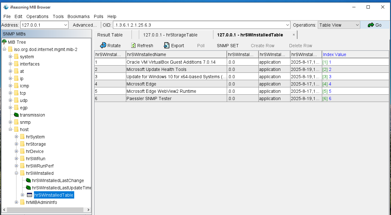Select the Paessler SNMP Tester row
Screen dimensions: 391x215
click(x=242, y=98)
